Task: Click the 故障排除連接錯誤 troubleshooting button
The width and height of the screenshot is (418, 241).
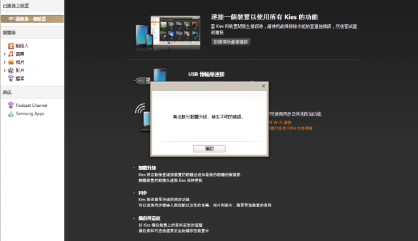Action: pyautogui.click(x=231, y=42)
